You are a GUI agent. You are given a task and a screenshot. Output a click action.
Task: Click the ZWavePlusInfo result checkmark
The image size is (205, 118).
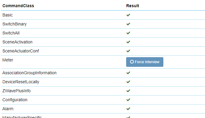[x=128, y=91]
